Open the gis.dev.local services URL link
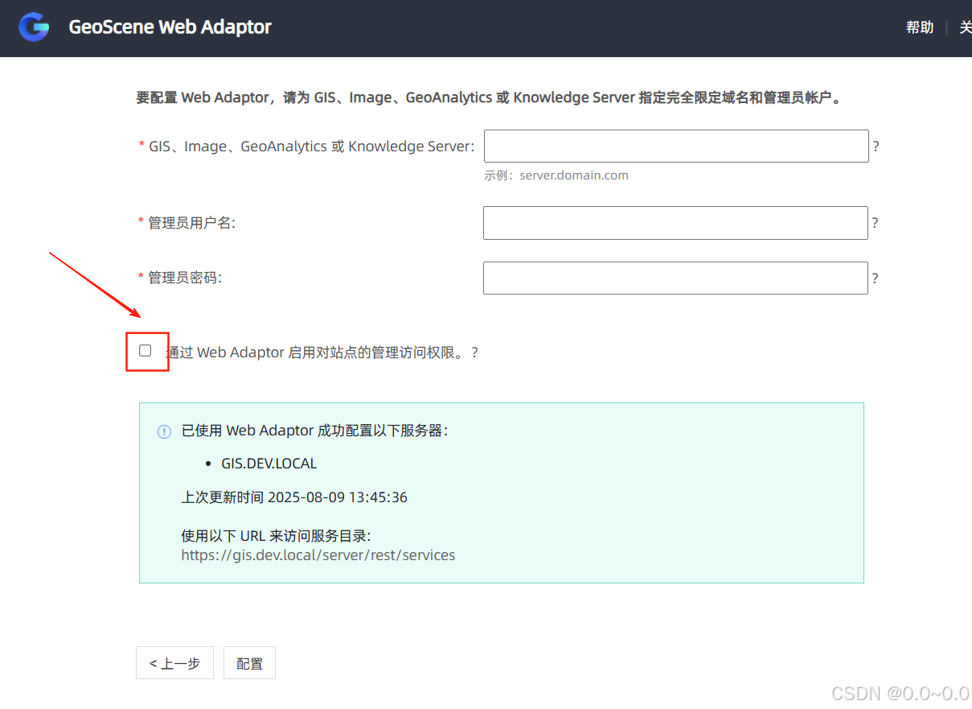This screenshot has height=709, width=972. (x=318, y=555)
